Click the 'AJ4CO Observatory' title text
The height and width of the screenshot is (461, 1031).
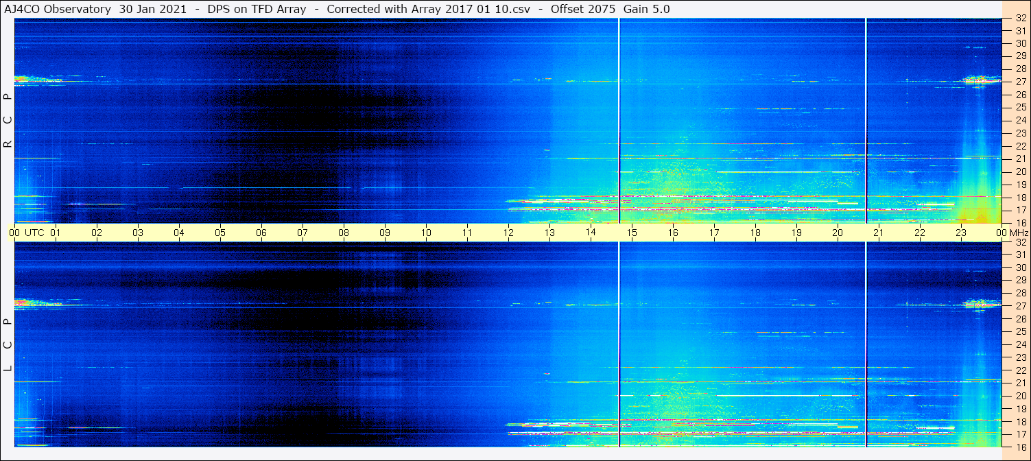pos(58,10)
